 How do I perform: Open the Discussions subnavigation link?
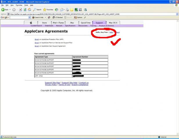83,26
